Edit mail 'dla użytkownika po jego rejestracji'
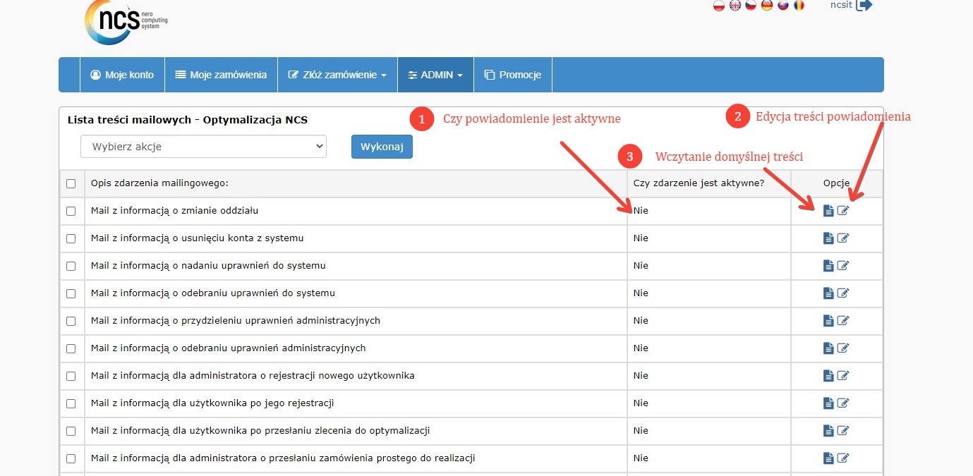 pos(843,403)
